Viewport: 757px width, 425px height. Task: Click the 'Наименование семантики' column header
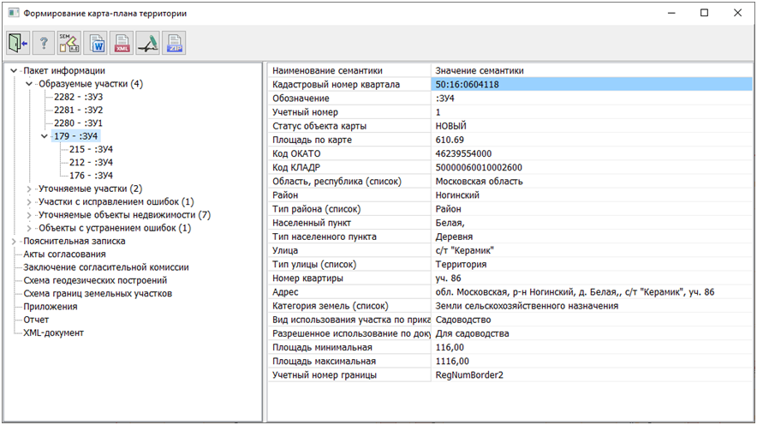tap(327, 70)
